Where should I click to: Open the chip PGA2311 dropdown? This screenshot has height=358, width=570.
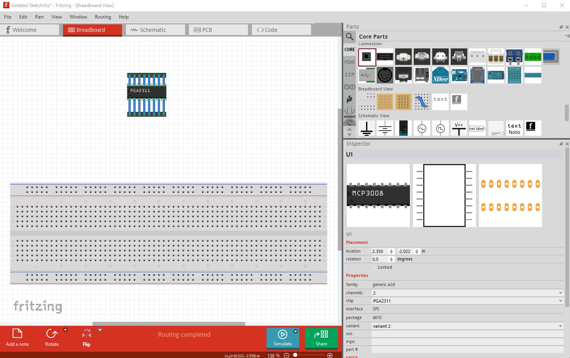tap(467, 301)
